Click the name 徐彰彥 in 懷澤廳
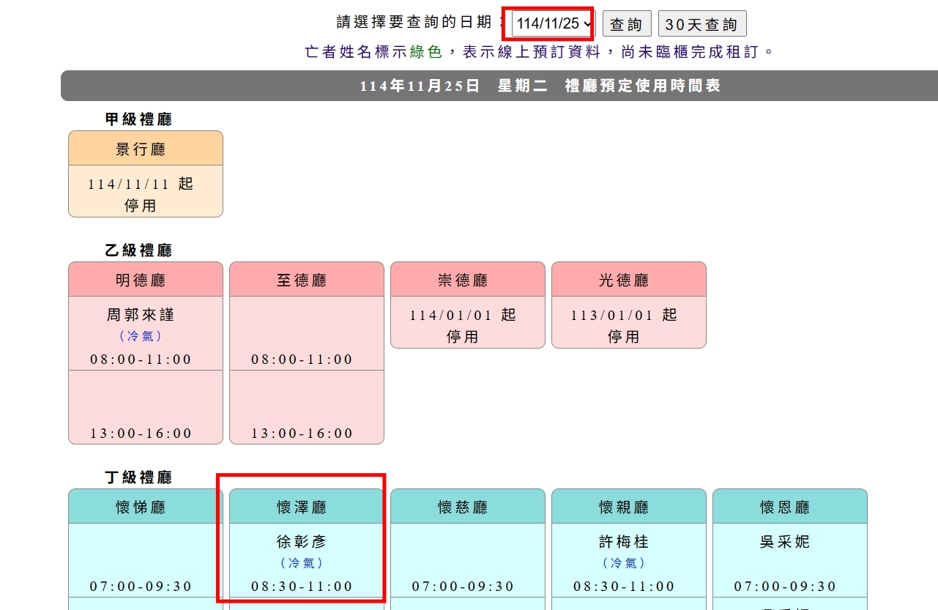The height and width of the screenshot is (610, 938). 302,542
